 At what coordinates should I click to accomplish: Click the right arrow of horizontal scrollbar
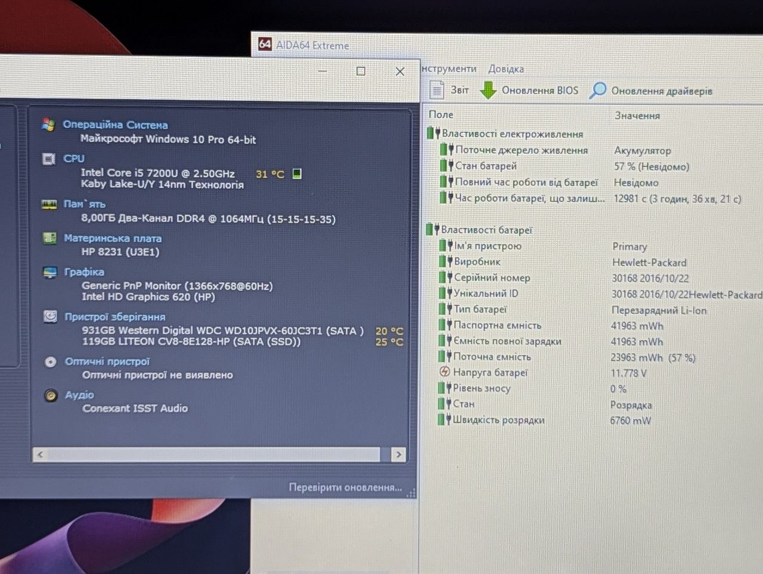tap(399, 454)
